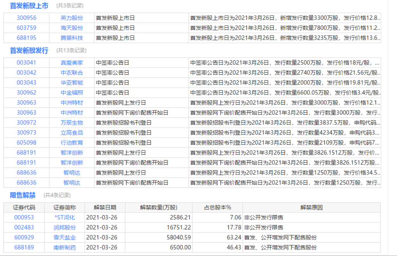Select the 限售解禁 section heading
397x256 pixels.
(x=23, y=195)
